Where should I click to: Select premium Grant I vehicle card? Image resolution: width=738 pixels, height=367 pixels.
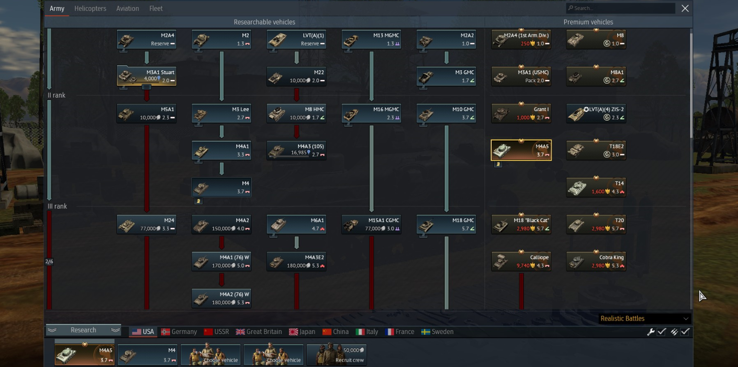[x=521, y=113]
